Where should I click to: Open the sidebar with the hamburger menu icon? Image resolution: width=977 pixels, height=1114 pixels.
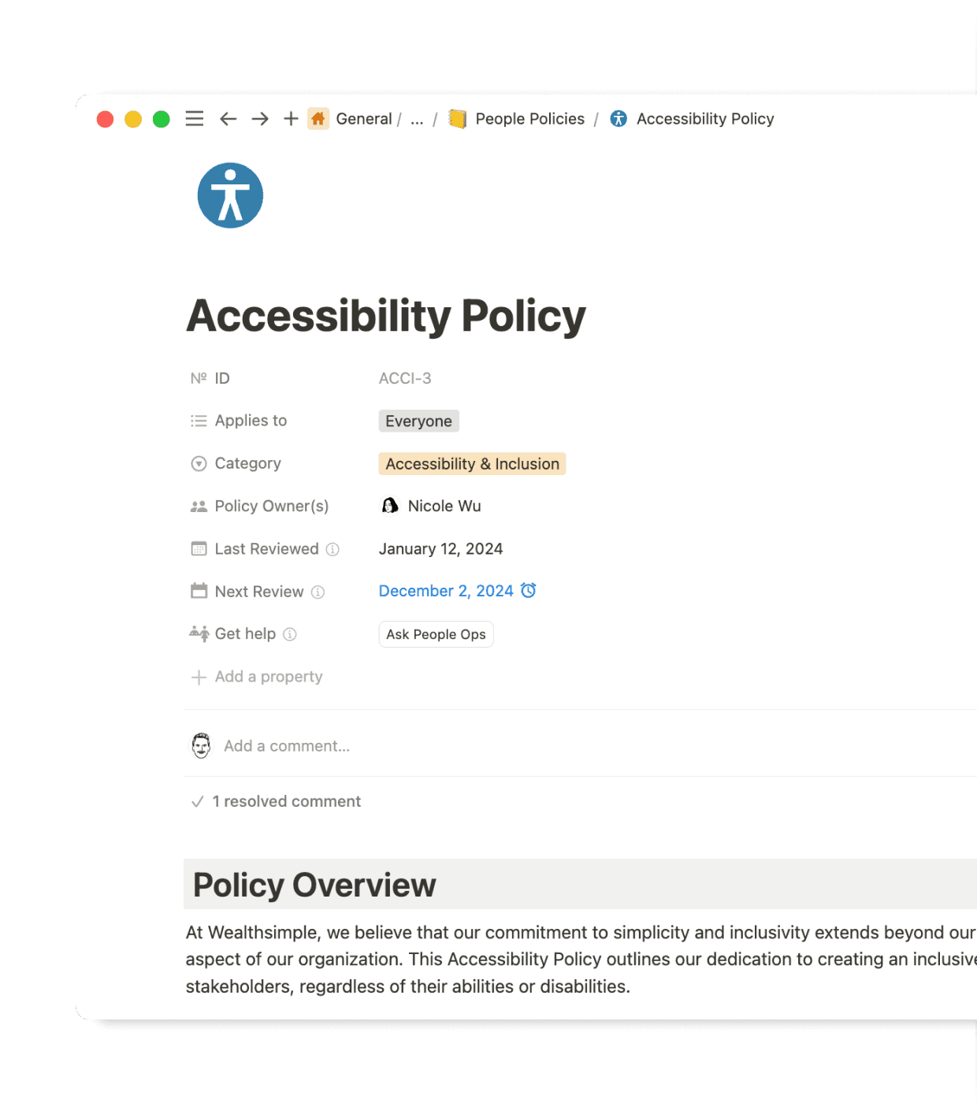[194, 119]
